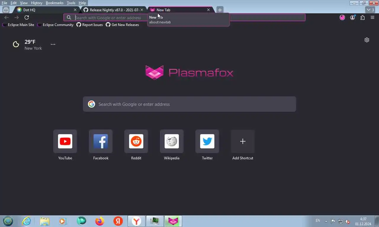Image resolution: width=379 pixels, height=227 pixels.
Task: Click the 29°F temperature reading
Action: 30,42
